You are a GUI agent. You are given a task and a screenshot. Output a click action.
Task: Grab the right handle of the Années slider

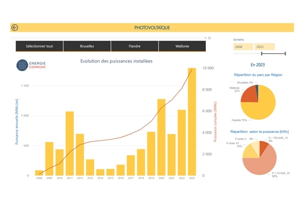[x=285, y=53]
